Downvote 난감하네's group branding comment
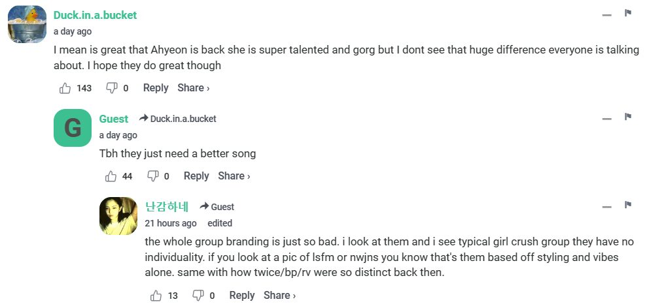Viewport: 647px width, 308px height. coord(198,296)
